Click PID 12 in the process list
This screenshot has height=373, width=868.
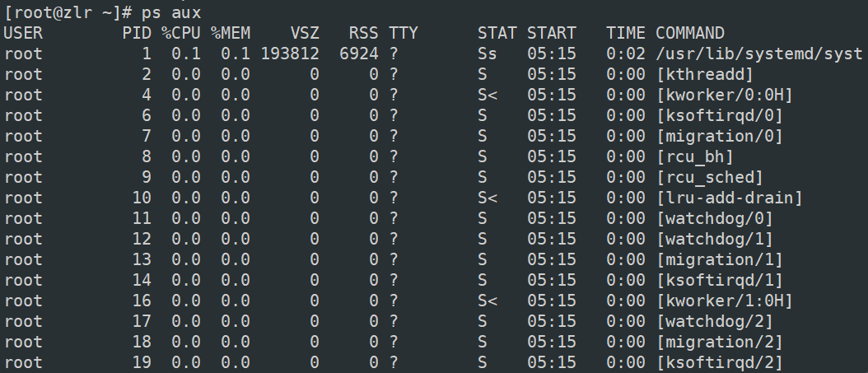coord(142,239)
